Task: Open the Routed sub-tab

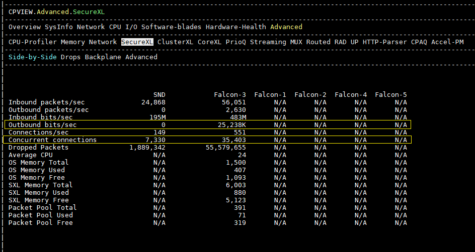Action: [318, 42]
